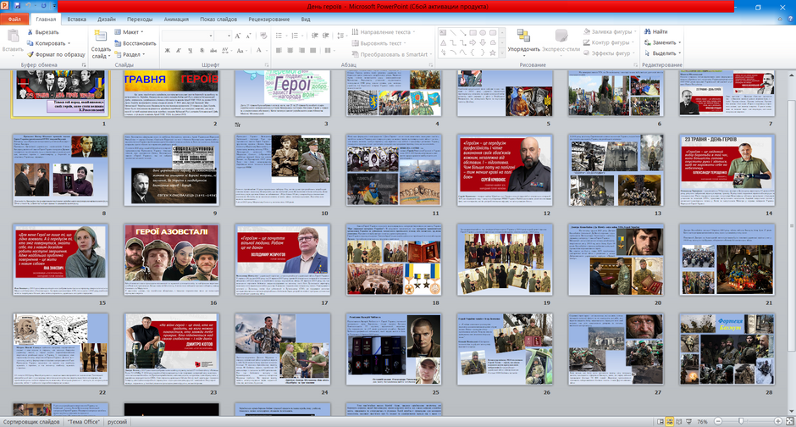Click the character spacing AV icon
The height and width of the screenshot is (427, 796).
pyautogui.click(x=225, y=50)
